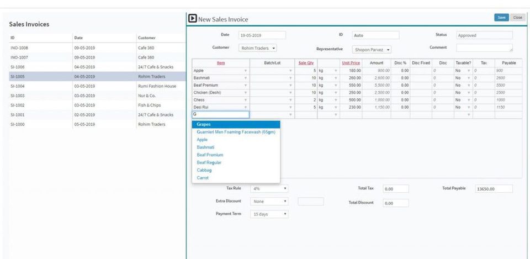Click the Unit Price column header
The width and height of the screenshot is (530, 259).
351,63
